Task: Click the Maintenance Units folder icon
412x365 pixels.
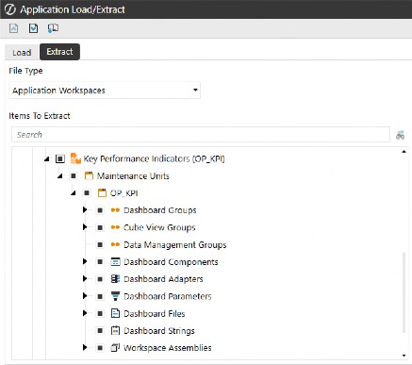Action: point(89,175)
